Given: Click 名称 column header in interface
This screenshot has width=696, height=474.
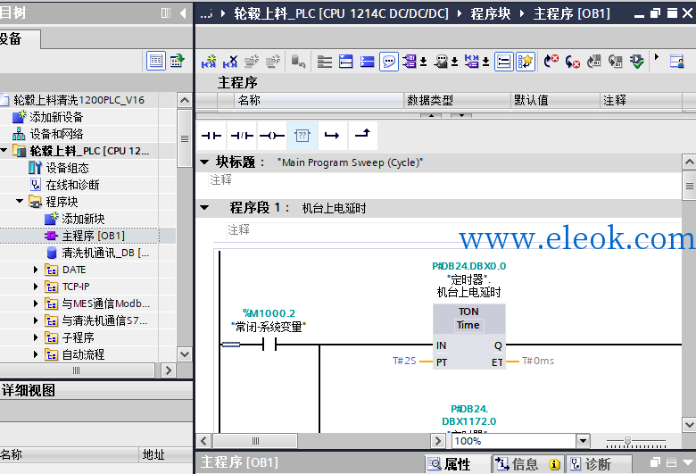Looking at the screenshot, I should pyautogui.click(x=319, y=100).
